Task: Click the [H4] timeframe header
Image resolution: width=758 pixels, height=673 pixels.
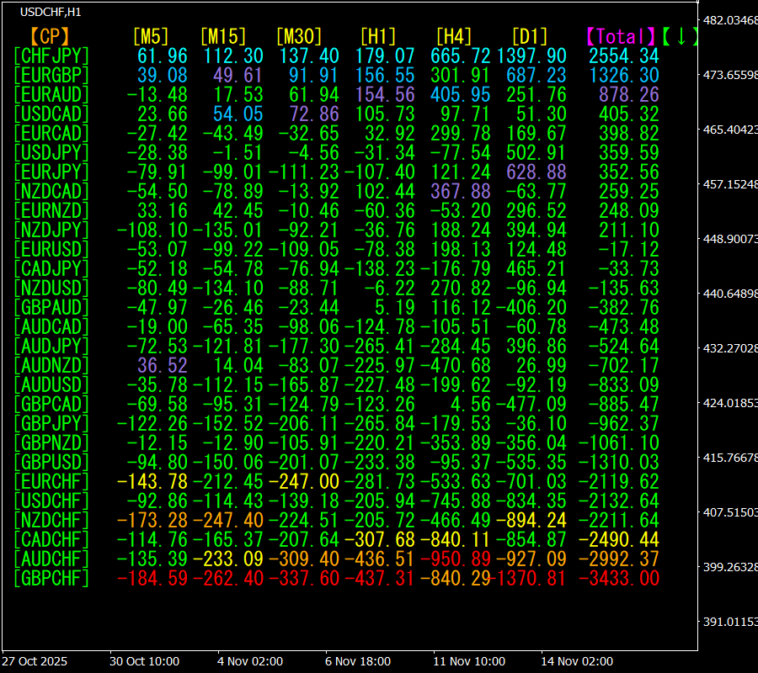Action: 453,36
